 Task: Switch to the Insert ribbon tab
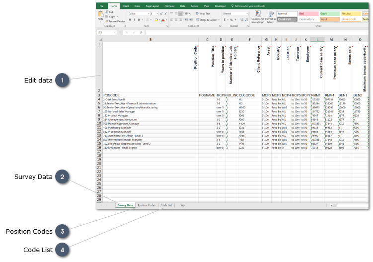click(x=126, y=6)
